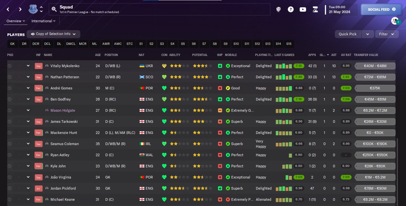The width and height of the screenshot is (406, 206).
Task: Open the help question mark icon
Action: (x=291, y=9)
